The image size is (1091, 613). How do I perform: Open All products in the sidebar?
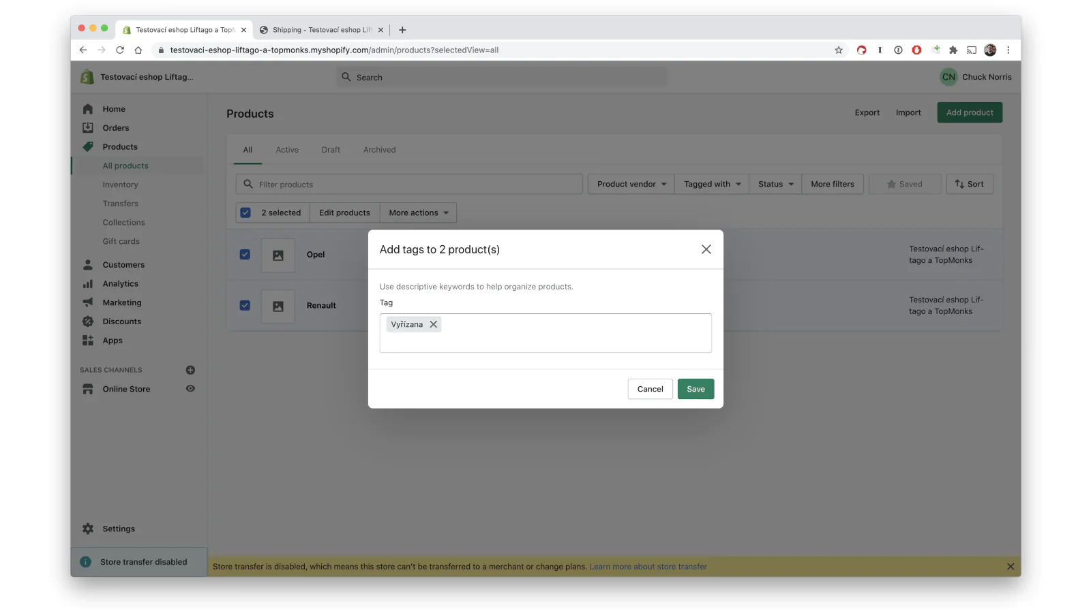(x=125, y=166)
